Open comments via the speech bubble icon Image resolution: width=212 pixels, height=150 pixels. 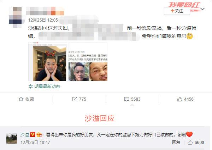click(x=126, y=99)
